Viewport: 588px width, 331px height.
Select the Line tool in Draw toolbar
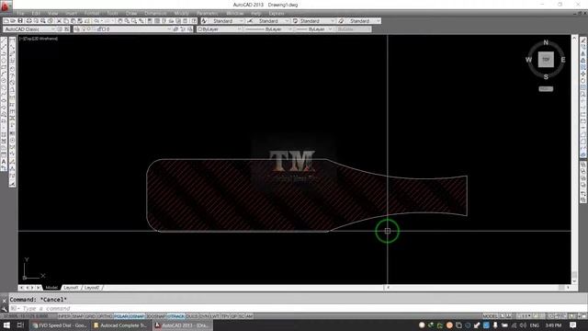click(4, 40)
